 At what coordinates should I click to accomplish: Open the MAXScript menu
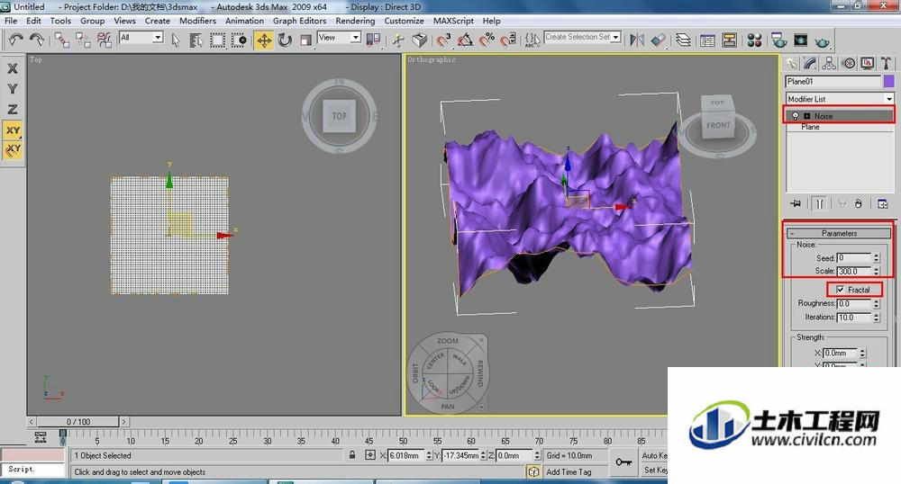click(x=453, y=21)
